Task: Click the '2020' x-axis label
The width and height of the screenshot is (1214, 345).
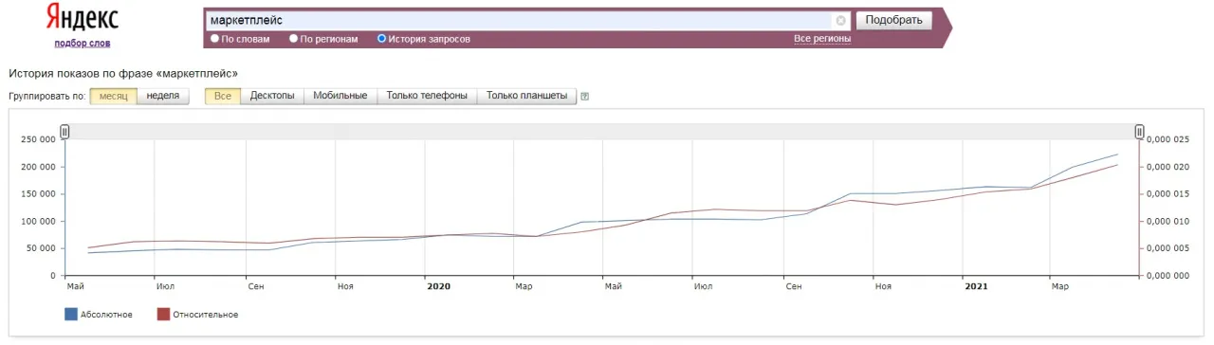Action: pos(438,285)
